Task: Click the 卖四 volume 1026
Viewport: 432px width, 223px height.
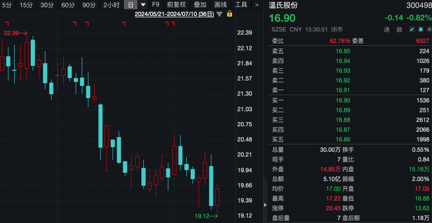Action: 423,61
